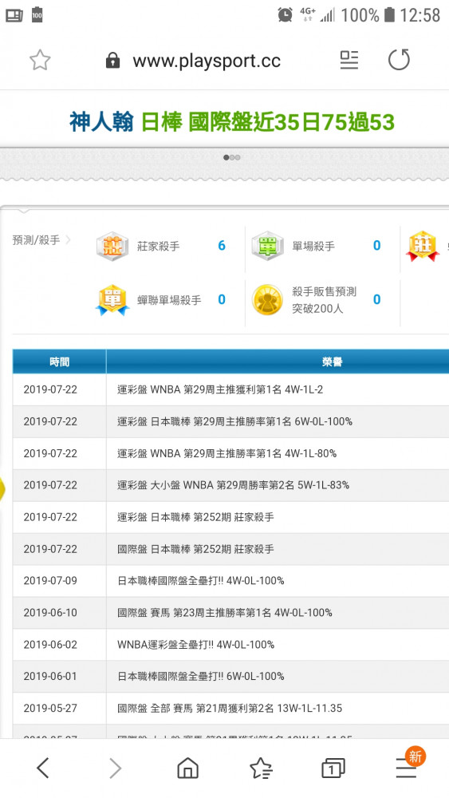Tap the alarm clock status icon
Image resolution: width=449 pixels, height=798 pixels.
285,14
